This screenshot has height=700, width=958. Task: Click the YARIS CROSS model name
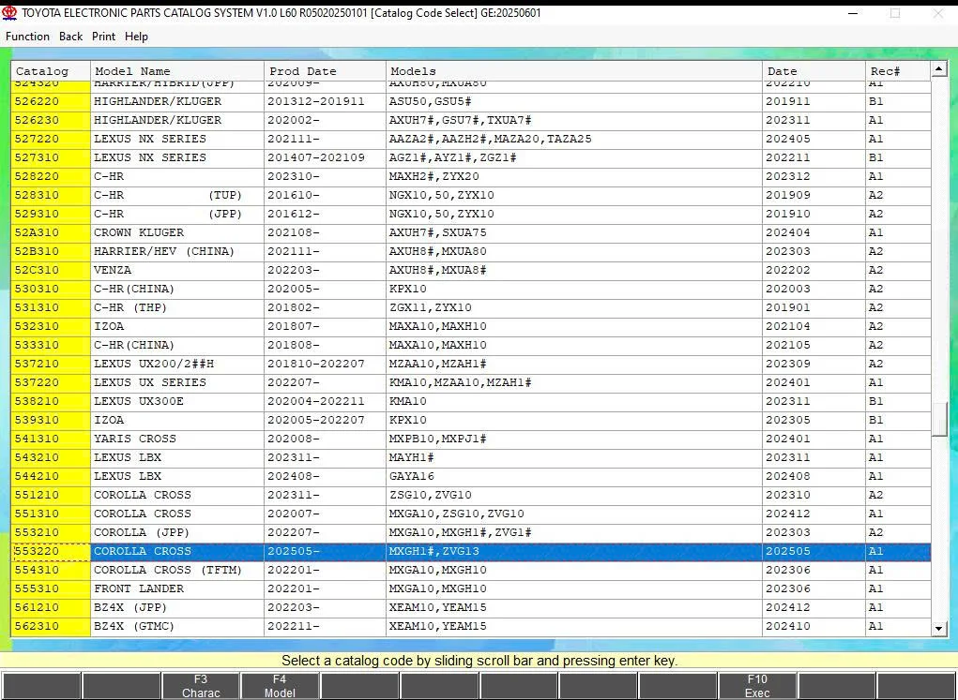[x=135, y=439]
